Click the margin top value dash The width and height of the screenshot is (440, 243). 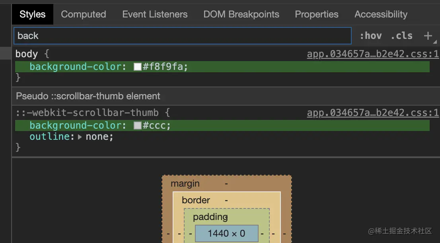tap(226, 184)
